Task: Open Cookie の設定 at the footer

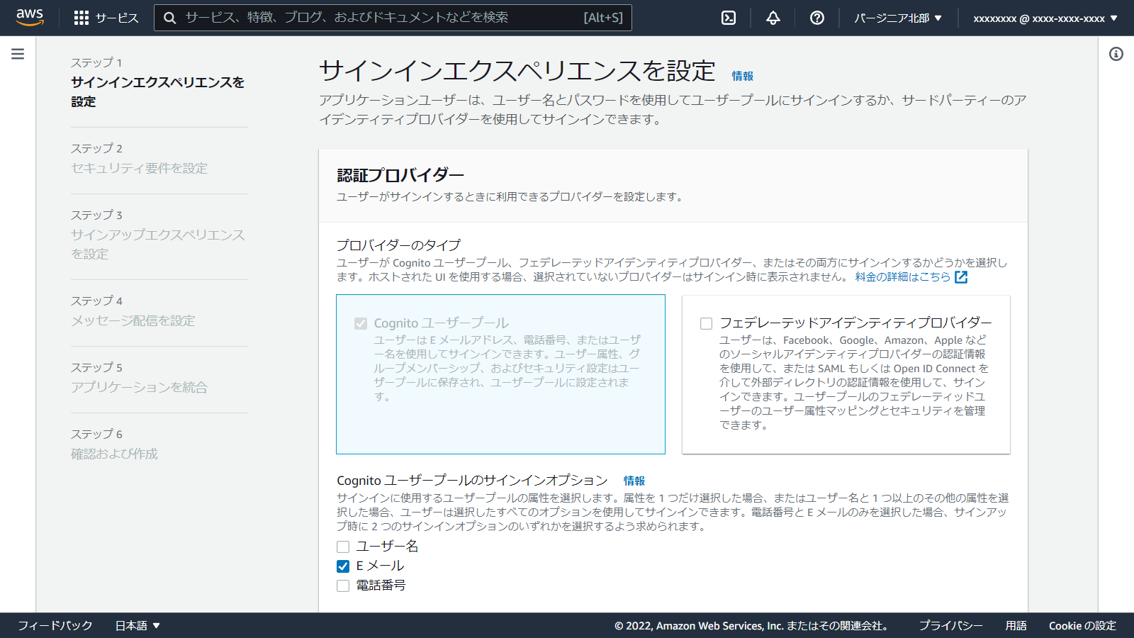Action: pyautogui.click(x=1082, y=625)
